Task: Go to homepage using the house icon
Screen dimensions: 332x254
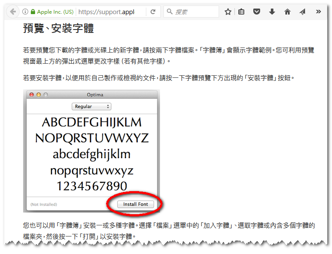Action: [288, 12]
